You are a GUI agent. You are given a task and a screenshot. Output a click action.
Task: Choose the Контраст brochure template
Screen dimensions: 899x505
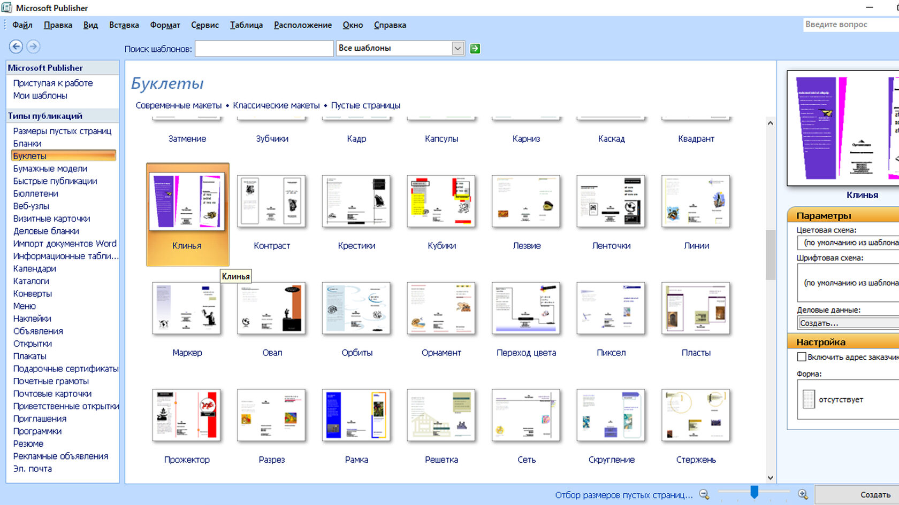click(271, 201)
